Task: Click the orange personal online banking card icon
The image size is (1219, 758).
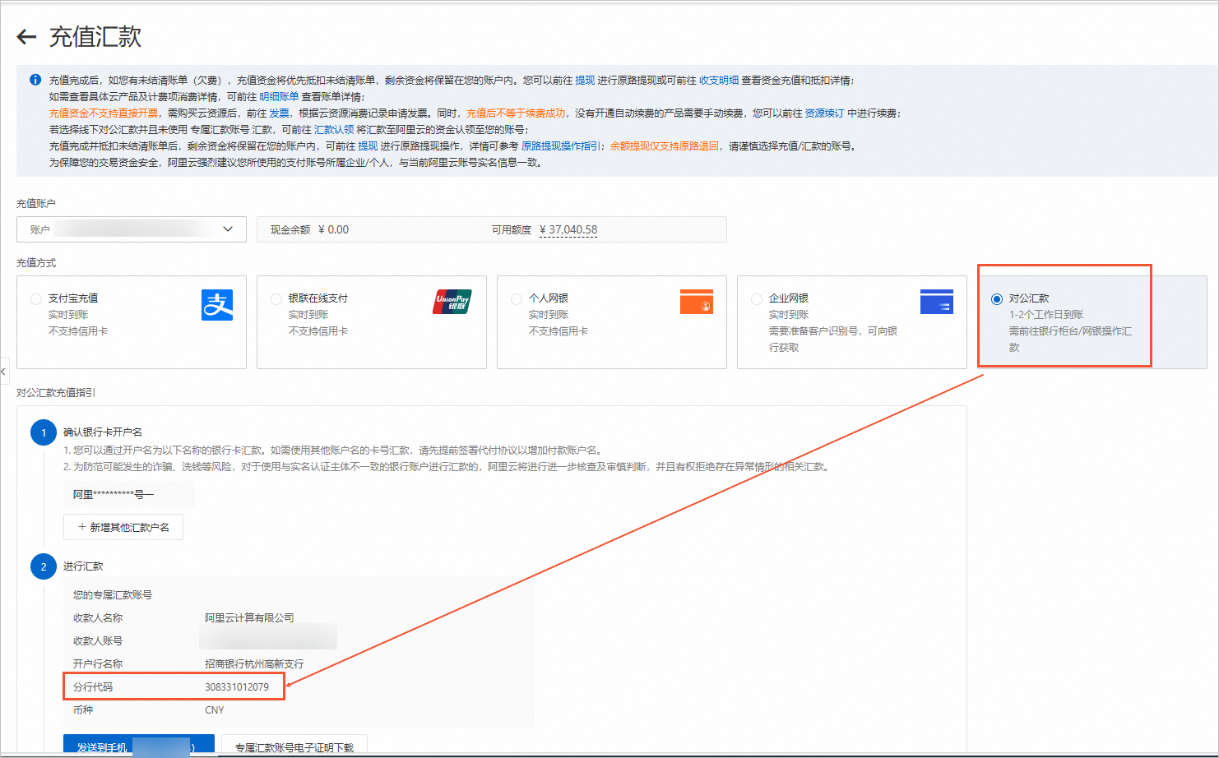Action: tap(697, 302)
